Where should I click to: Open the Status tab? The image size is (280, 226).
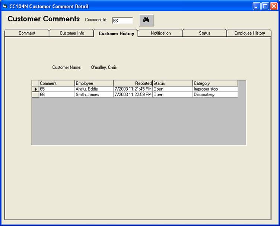pos(204,33)
